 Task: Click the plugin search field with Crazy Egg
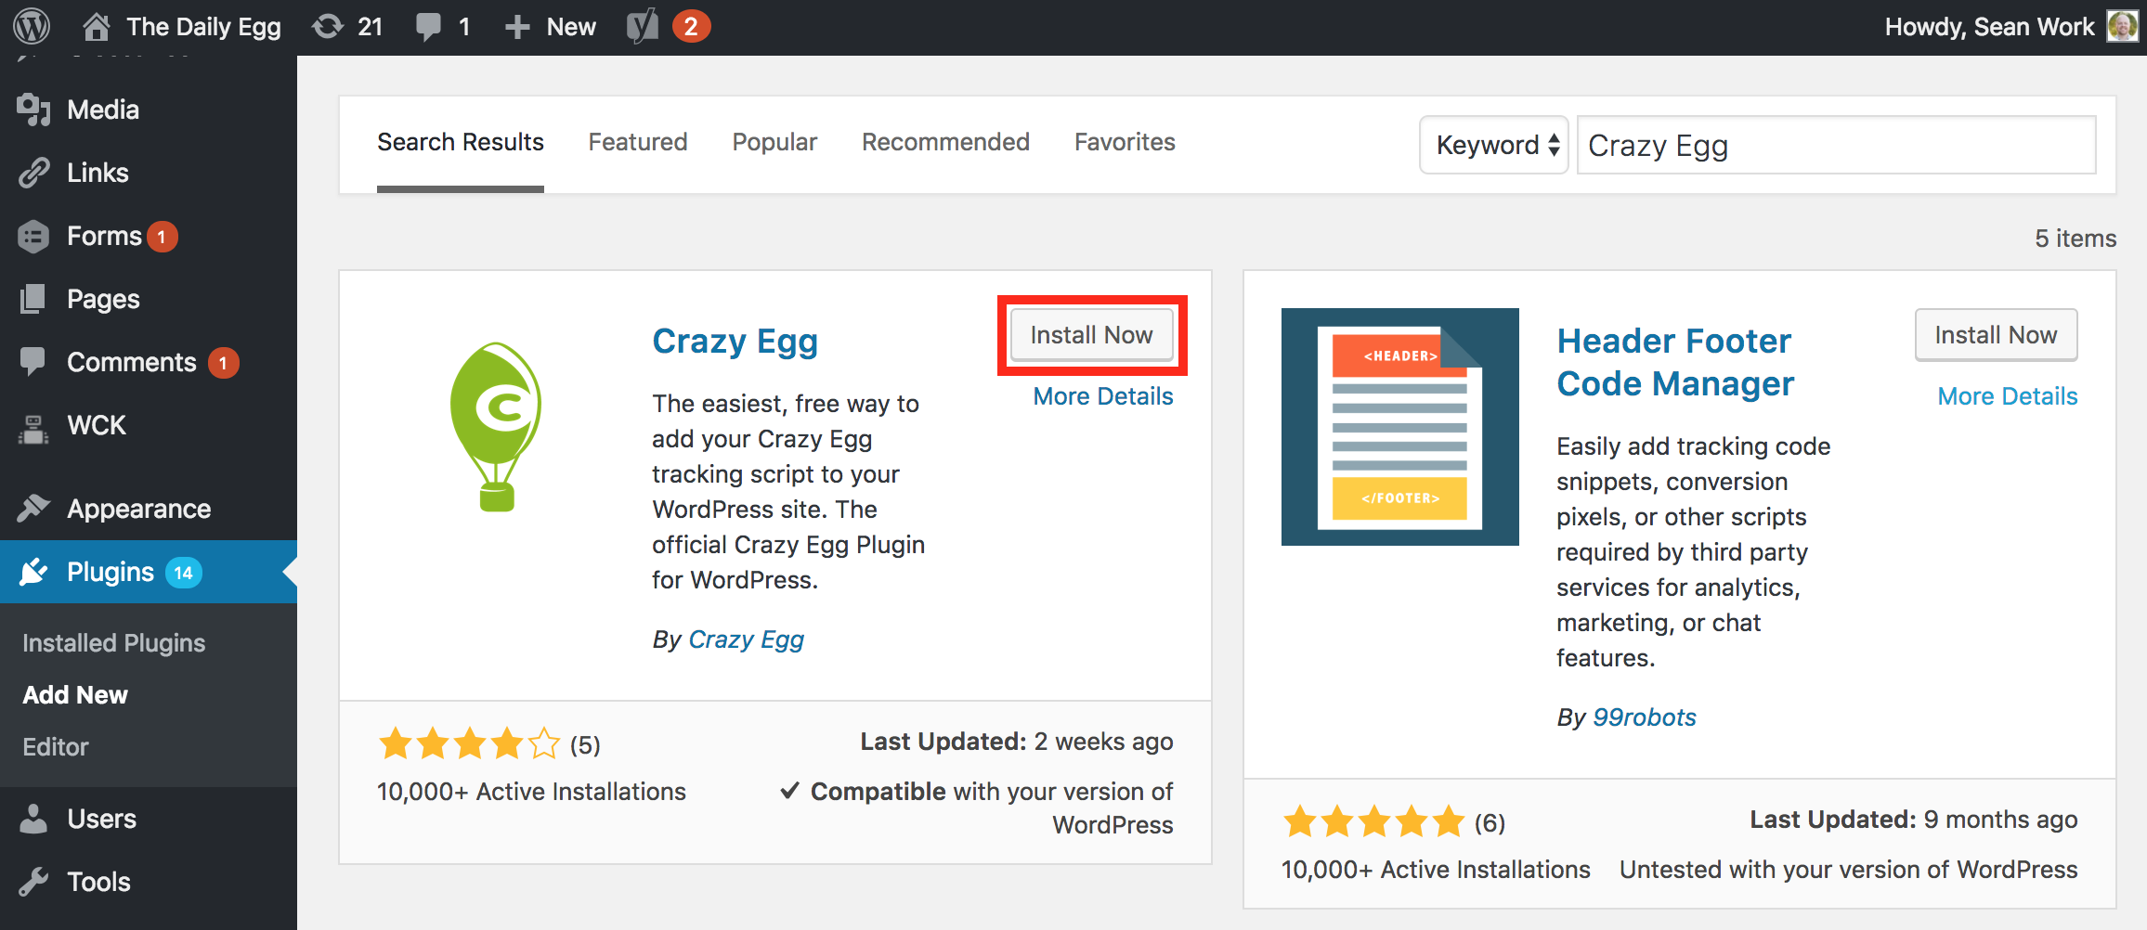[1837, 145]
